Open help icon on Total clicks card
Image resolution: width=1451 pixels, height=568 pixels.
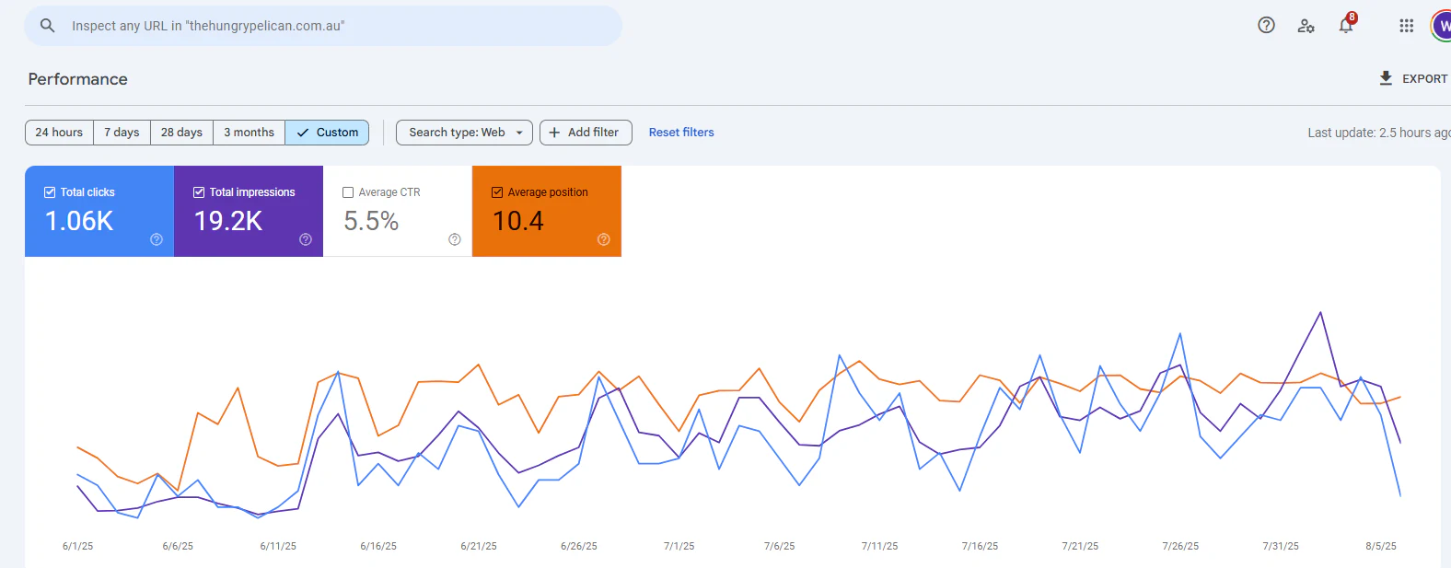point(157,239)
